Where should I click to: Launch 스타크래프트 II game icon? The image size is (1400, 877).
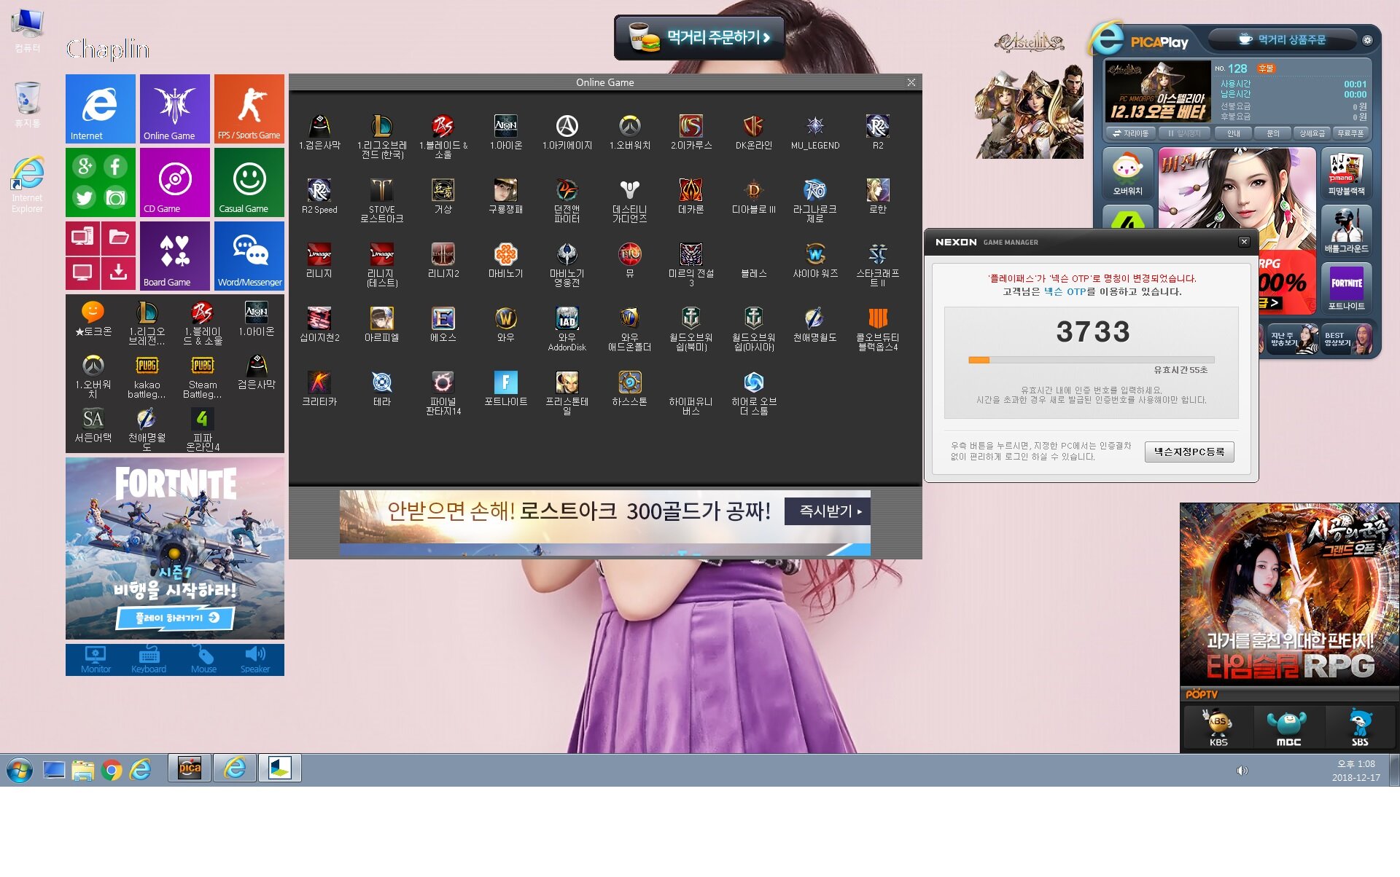point(877,264)
